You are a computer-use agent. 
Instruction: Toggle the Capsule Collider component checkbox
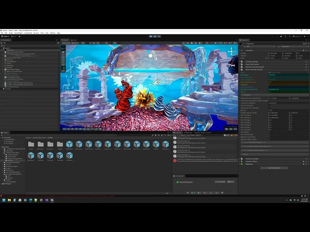coord(244,161)
